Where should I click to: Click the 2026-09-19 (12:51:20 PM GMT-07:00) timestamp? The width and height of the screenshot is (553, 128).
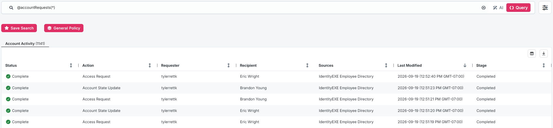pyautogui.click(x=430, y=111)
